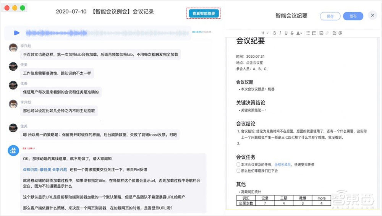The height and width of the screenshot is (216, 382).
Task: Click the 本次会议议题是: 机器 bullet
Action: 257,89
